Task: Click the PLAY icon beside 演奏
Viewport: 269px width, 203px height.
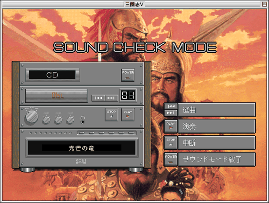Action: pos(171,126)
